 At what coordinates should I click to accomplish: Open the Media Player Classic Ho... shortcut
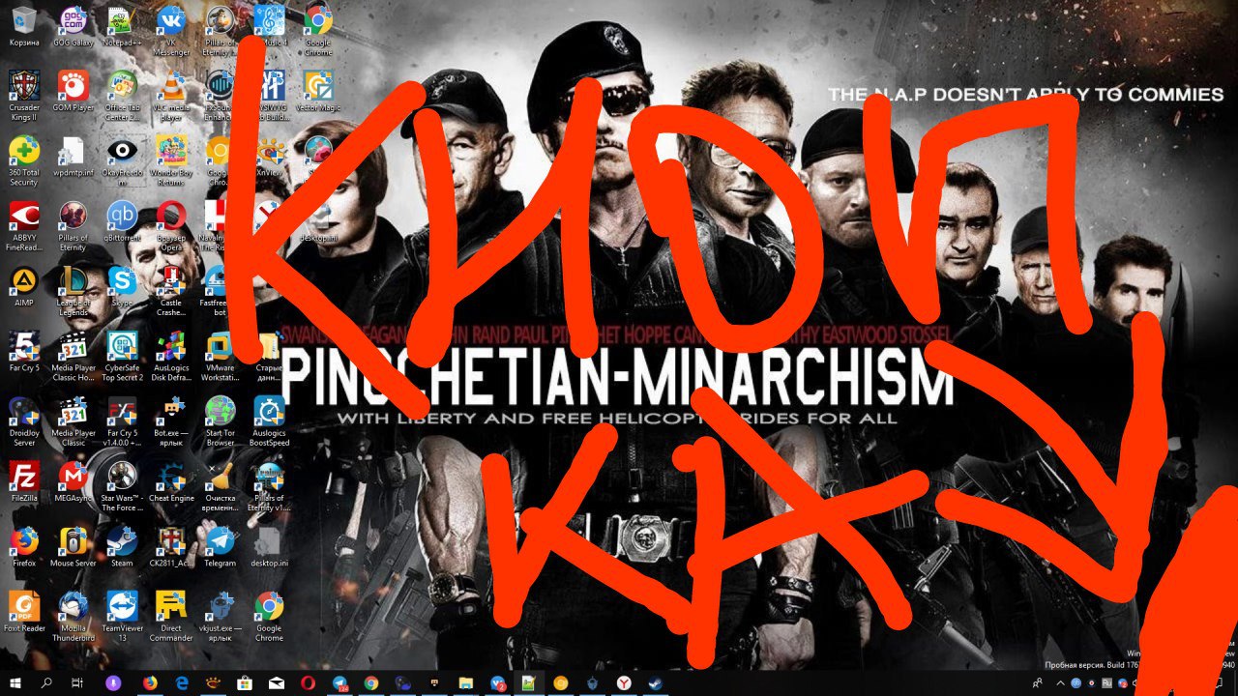[73, 358]
